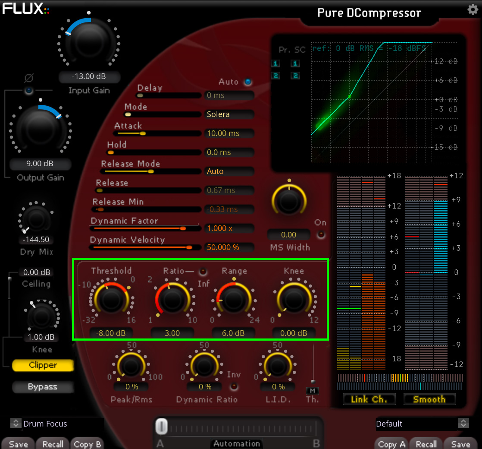Click Copy B button
The image size is (482, 449).
(x=87, y=444)
